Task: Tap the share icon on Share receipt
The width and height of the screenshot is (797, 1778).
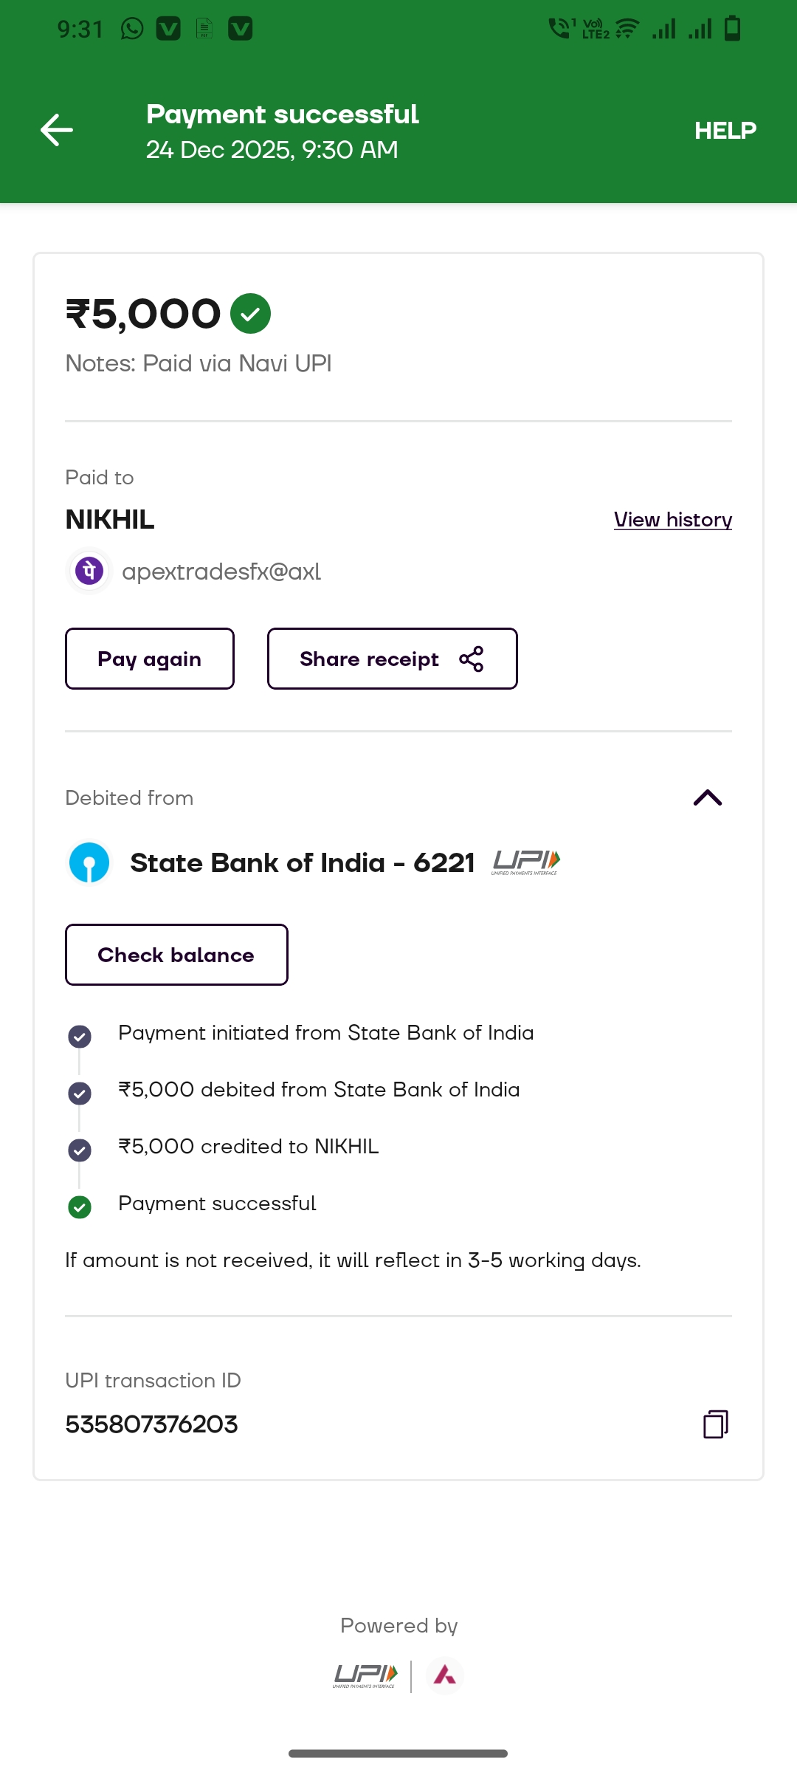Action: click(x=471, y=659)
